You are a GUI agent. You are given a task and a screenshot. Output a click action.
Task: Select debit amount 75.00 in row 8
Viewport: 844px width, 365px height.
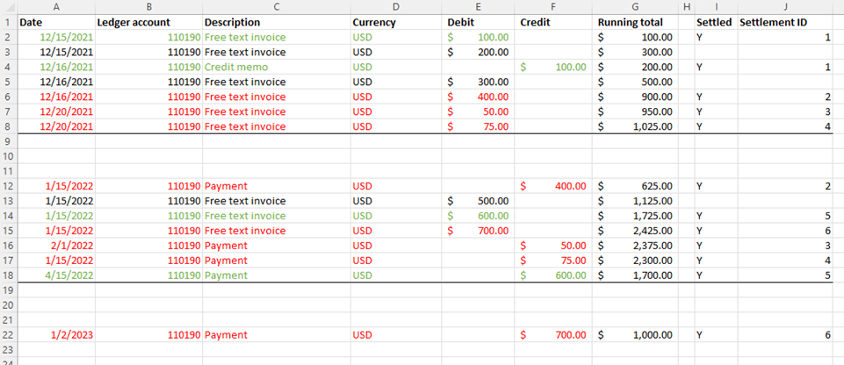coord(478,126)
